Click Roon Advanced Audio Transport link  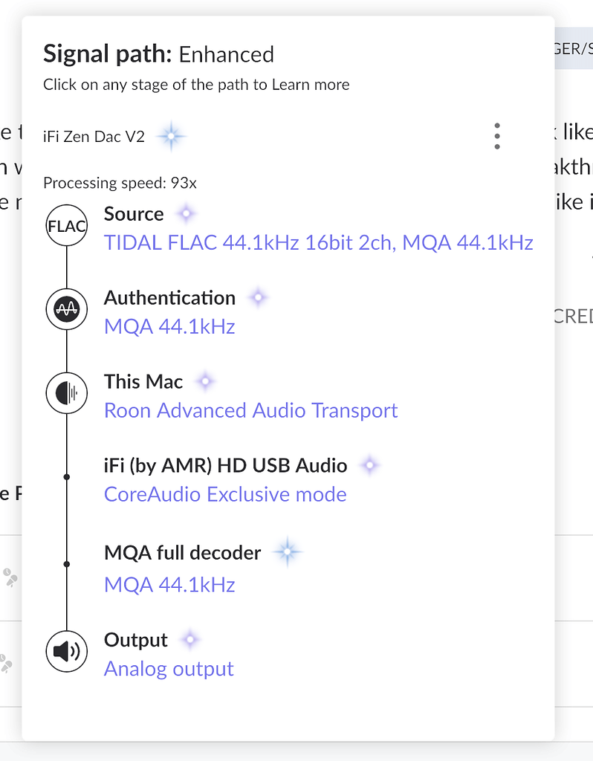pos(250,410)
